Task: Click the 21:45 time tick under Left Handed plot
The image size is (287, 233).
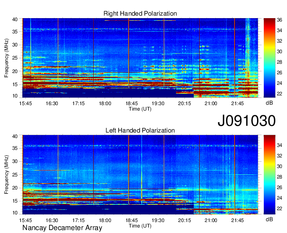Action: click(x=237, y=220)
